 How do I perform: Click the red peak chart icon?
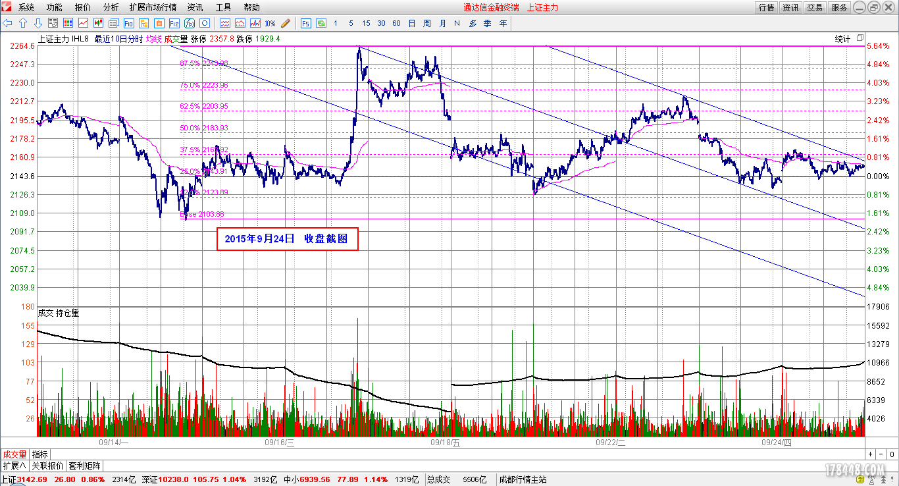[240, 23]
